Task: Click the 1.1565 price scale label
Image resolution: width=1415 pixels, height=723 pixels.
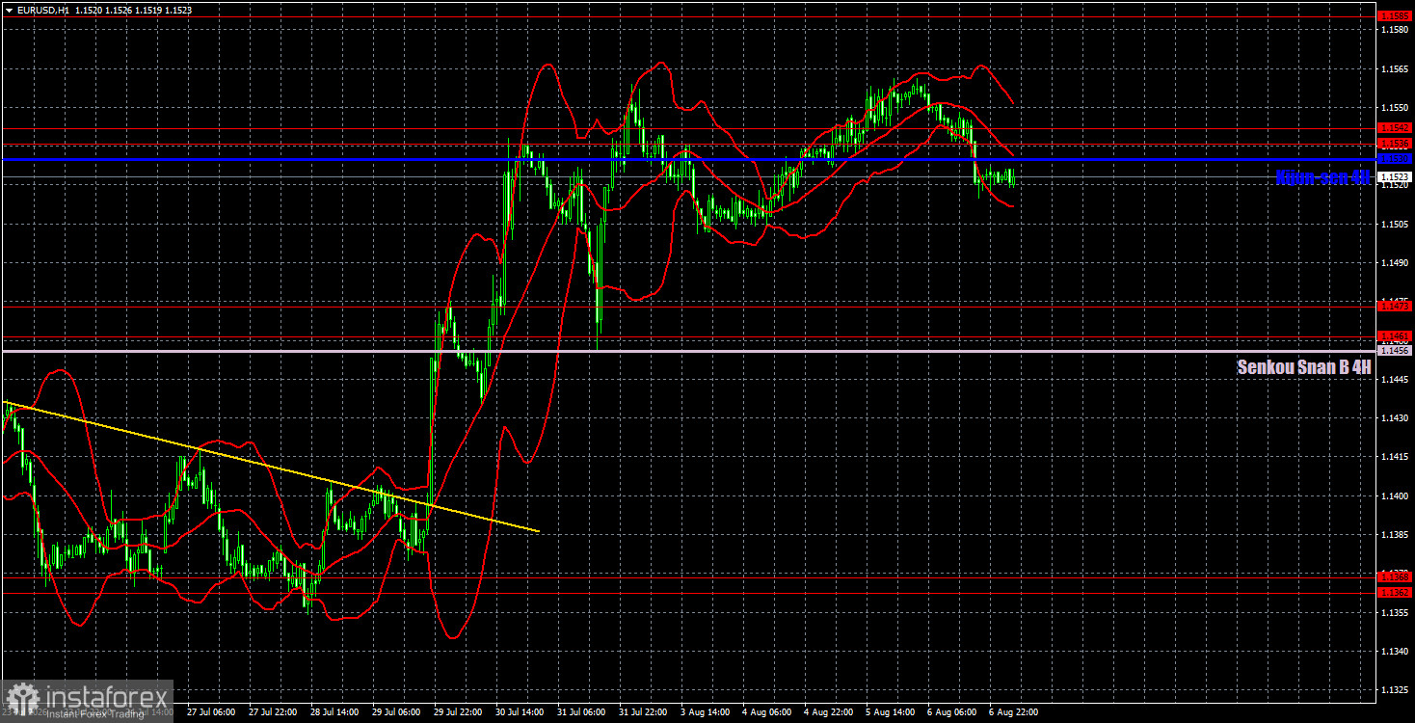Action: coord(1395,68)
